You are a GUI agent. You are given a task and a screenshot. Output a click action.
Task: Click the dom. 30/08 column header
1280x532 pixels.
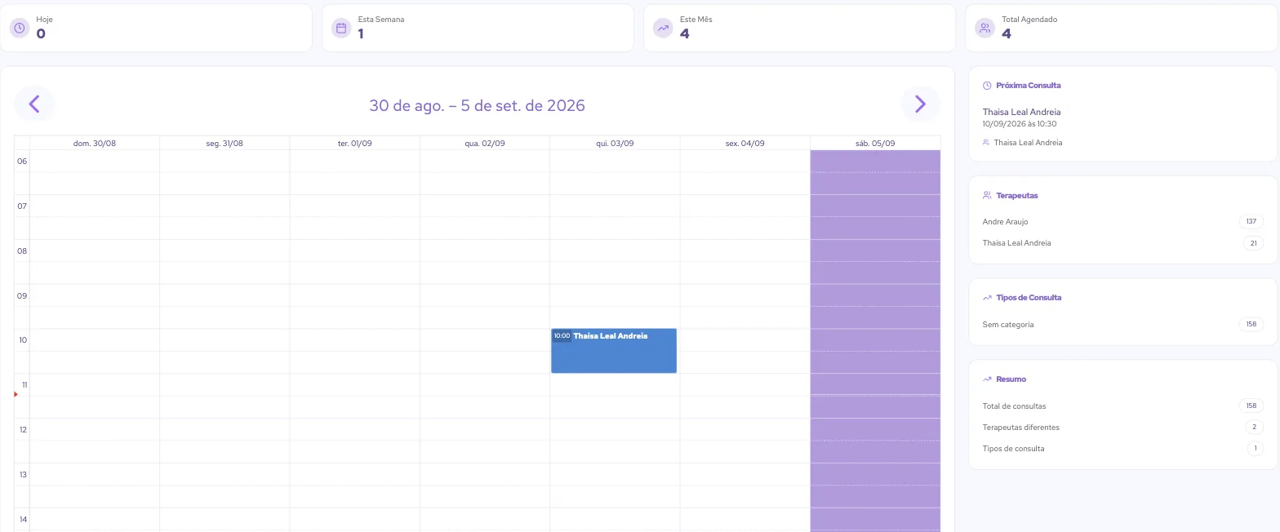(95, 144)
